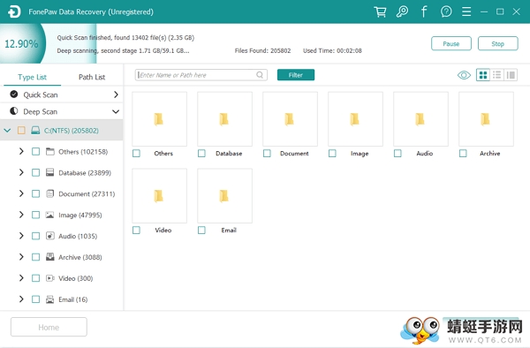Open the help question mark icon

(x=446, y=11)
